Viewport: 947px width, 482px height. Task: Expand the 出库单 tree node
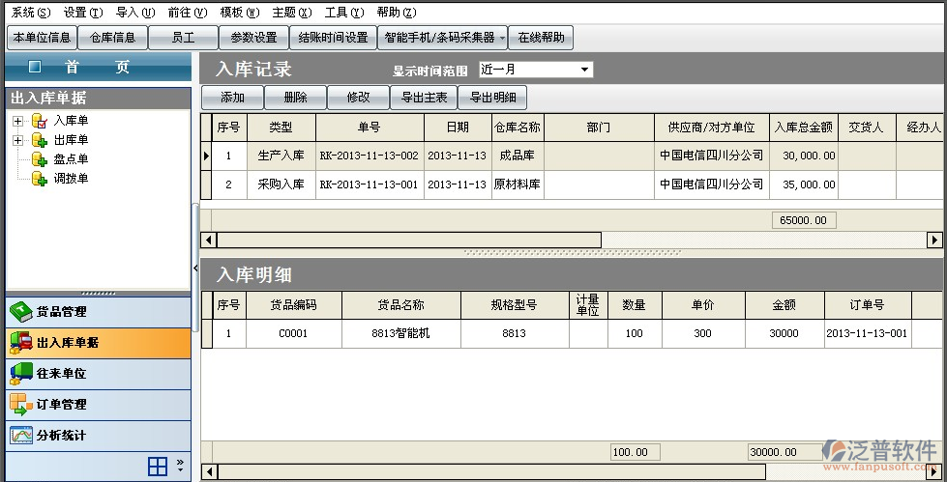(x=17, y=140)
